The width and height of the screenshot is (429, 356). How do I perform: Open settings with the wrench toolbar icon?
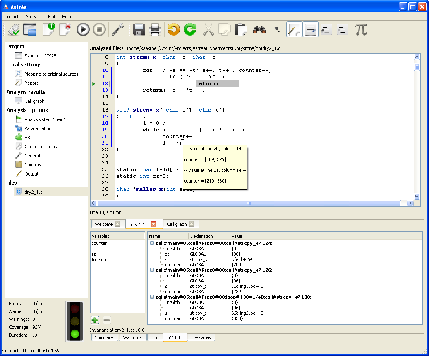118,29
